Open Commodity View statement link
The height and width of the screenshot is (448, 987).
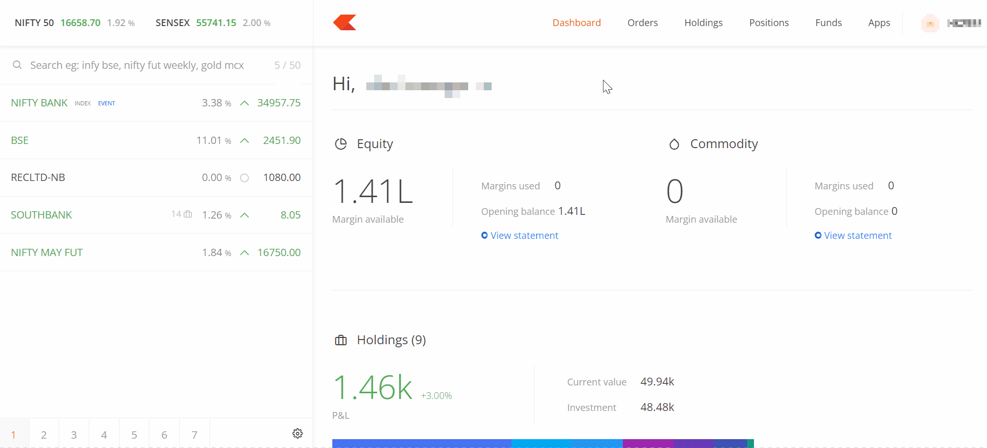point(857,236)
